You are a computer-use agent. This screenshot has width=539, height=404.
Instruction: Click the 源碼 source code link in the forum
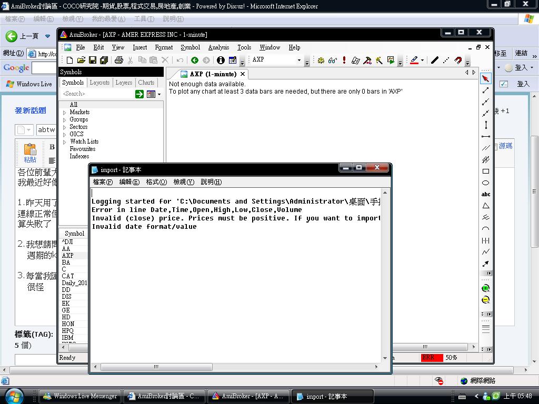point(505,146)
